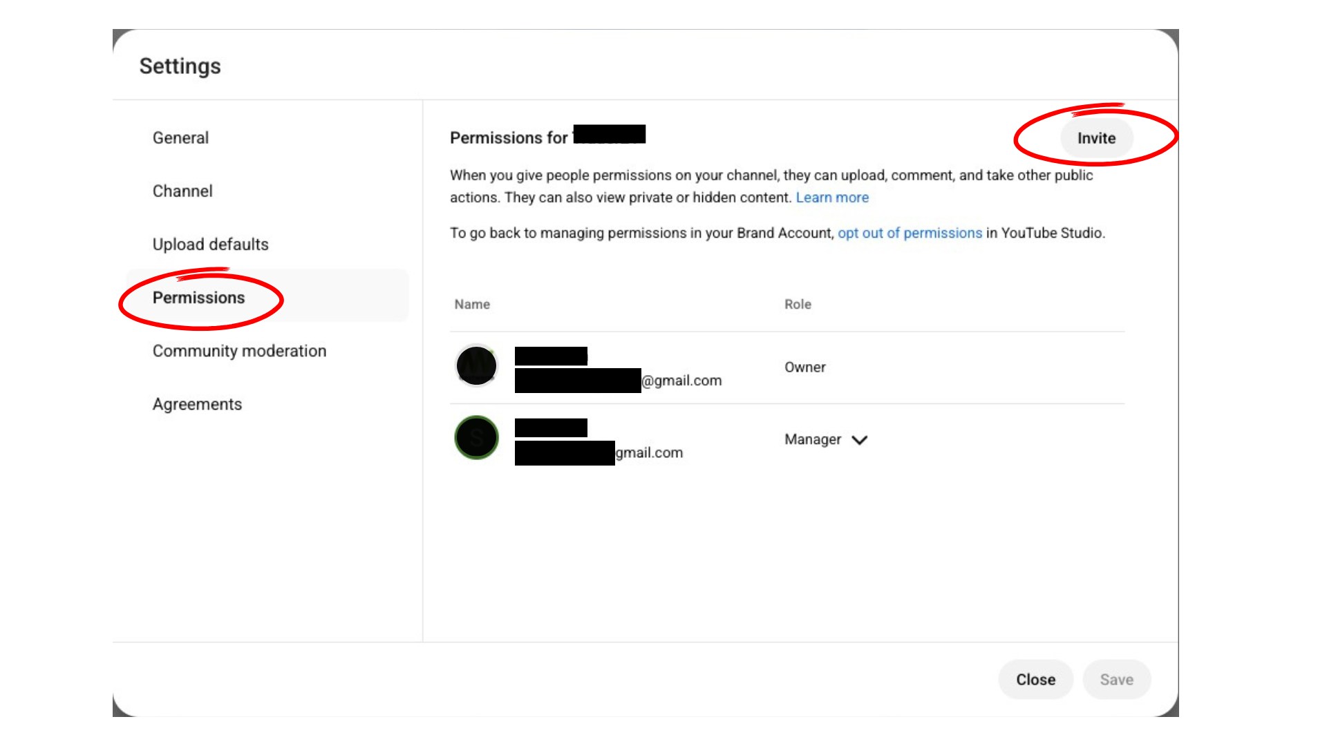Viewport: 1327px width, 746px height.
Task: Click the Manager's profile avatar
Action: click(x=476, y=438)
